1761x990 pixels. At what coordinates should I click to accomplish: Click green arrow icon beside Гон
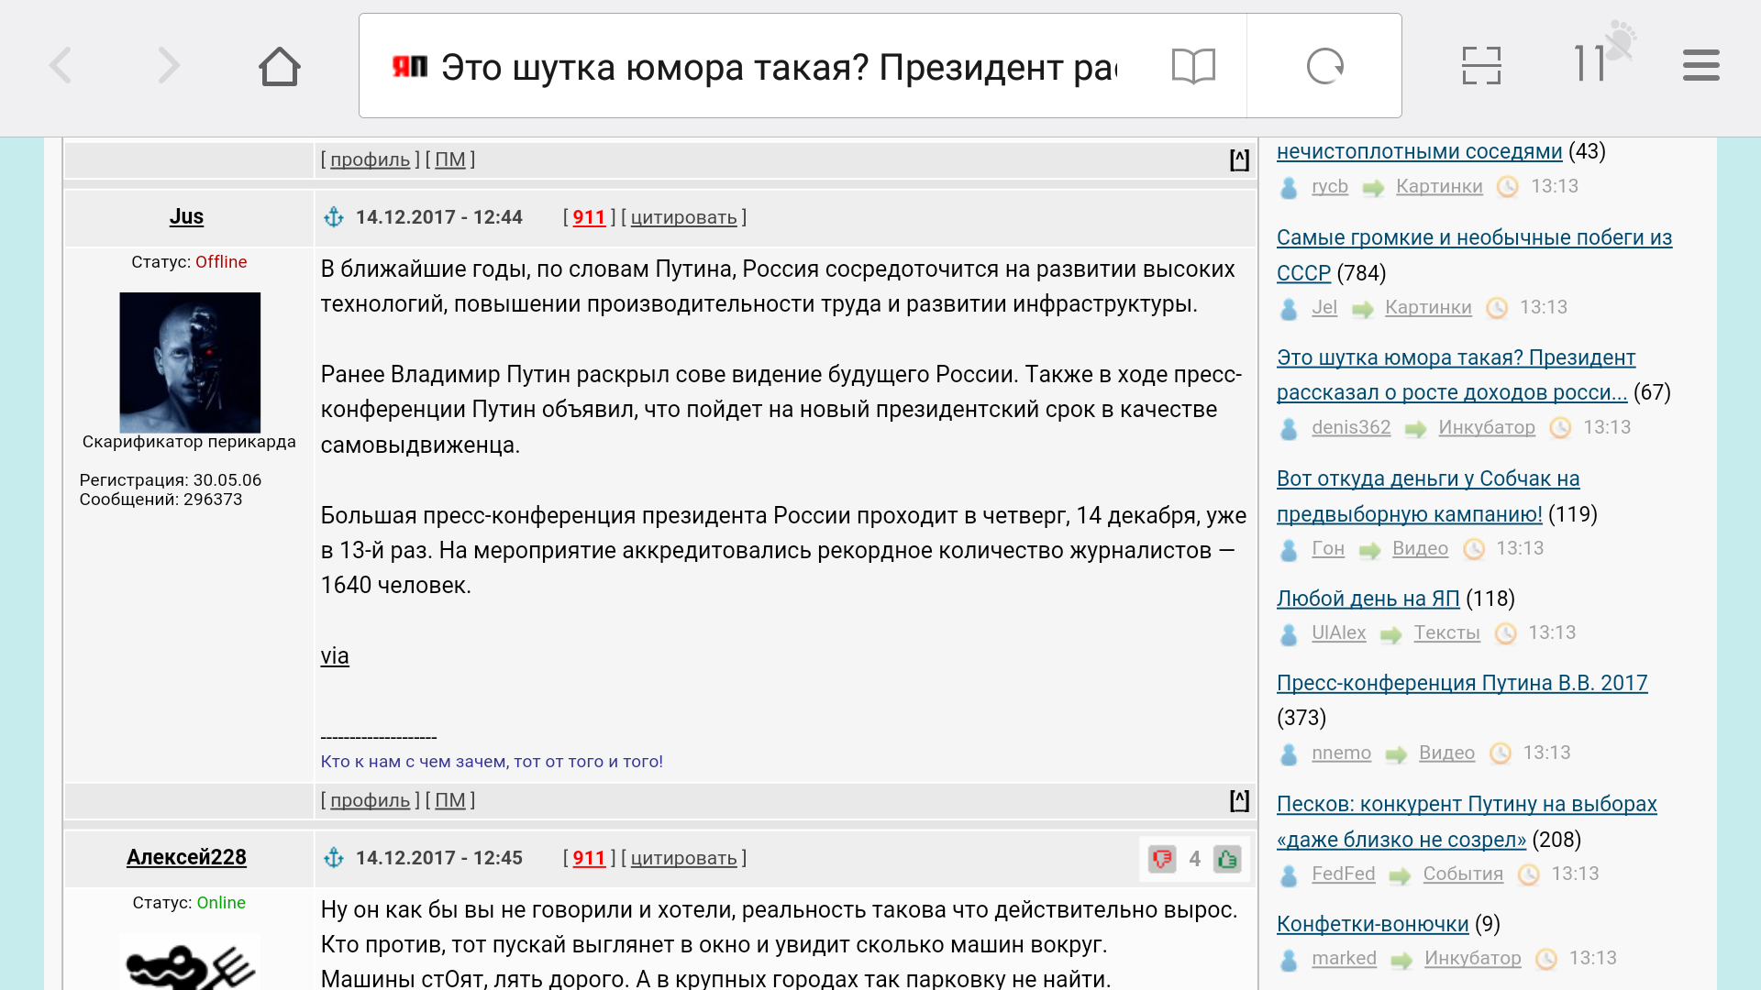(x=1369, y=551)
